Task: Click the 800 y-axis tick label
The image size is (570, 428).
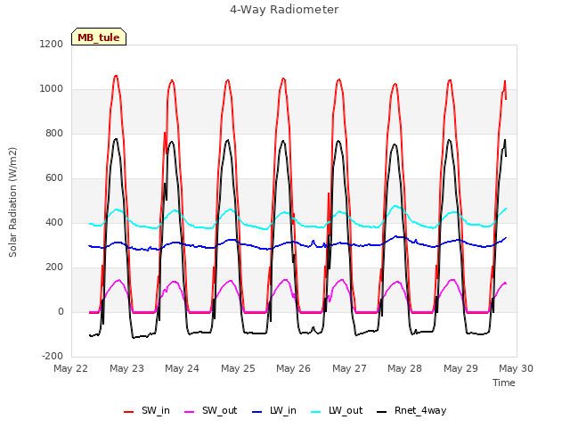Action: point(54,134)
